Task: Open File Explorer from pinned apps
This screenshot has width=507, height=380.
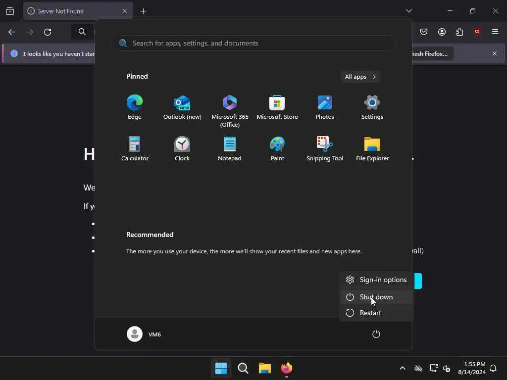Action: click(x=372, y=148)
